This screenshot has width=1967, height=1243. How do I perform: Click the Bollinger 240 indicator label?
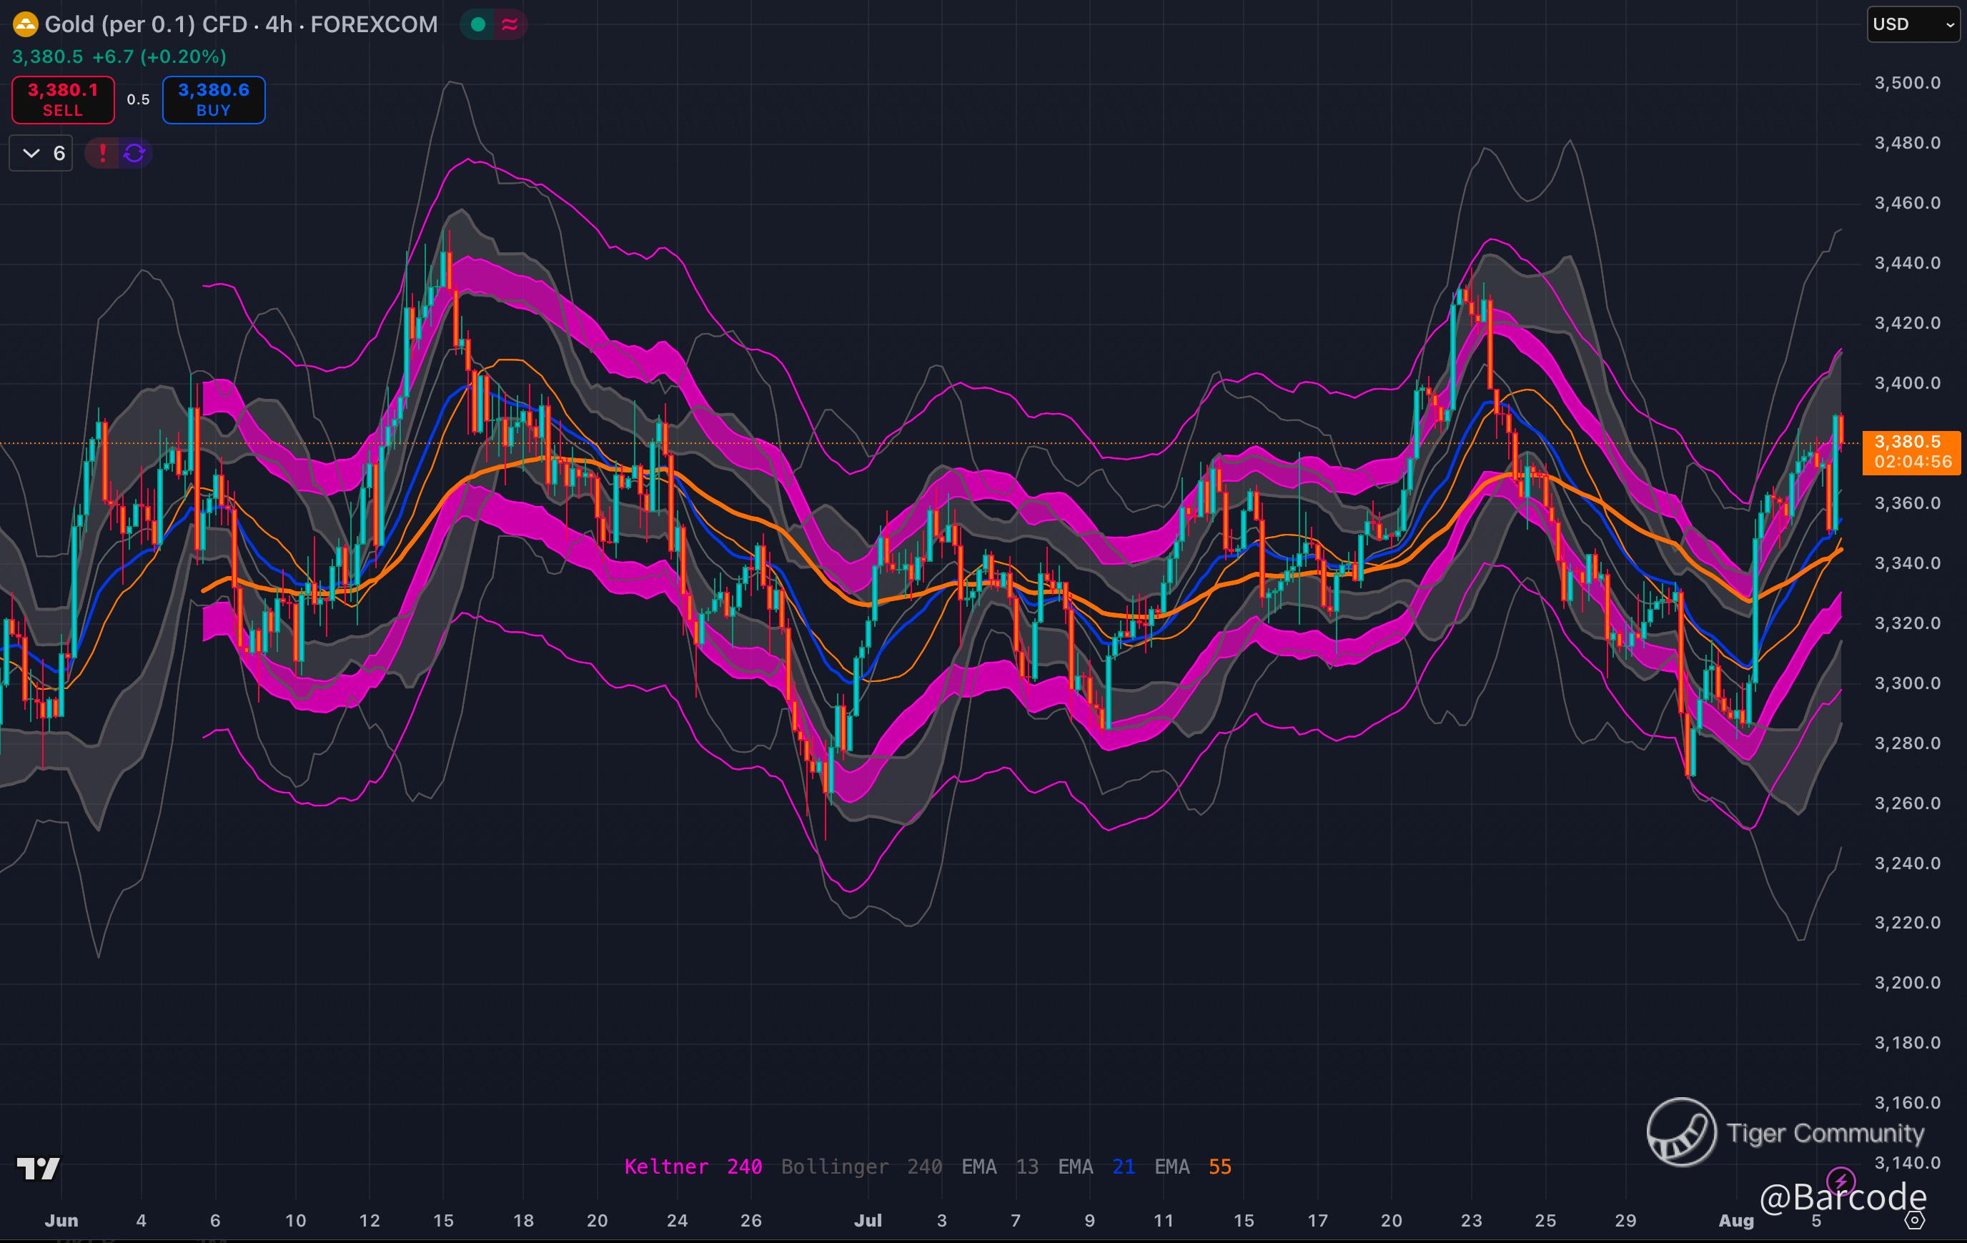[861, 1167]
